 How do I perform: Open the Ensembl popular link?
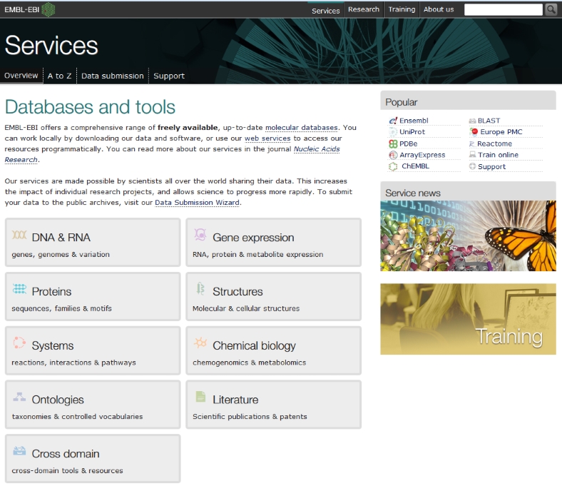coord(414,121)
